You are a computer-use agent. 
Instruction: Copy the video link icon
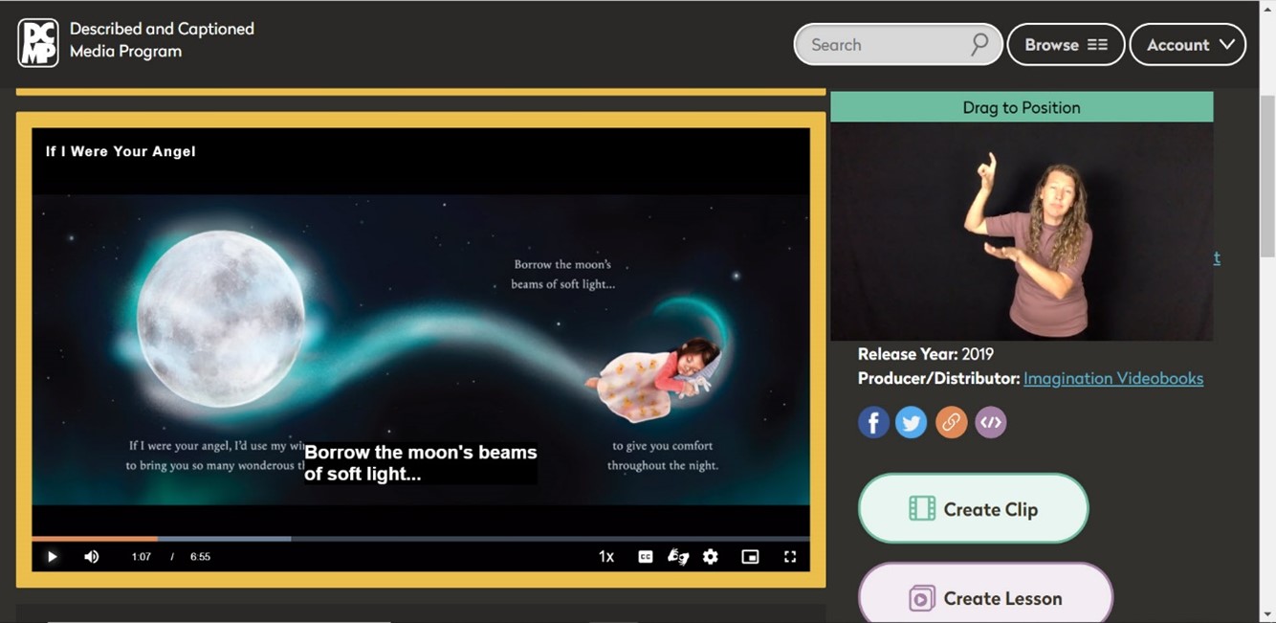coord(951,422)
